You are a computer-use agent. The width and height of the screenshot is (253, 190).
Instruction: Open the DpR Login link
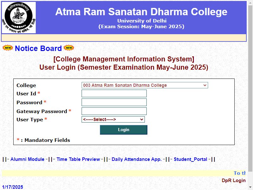point(234,180)
